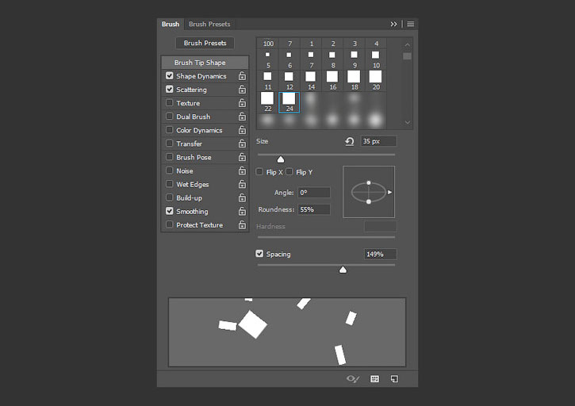Click the Roundness field showing 55%
Image resolution: width=575 pixels, height=406 pixels.
coord(314,209)
